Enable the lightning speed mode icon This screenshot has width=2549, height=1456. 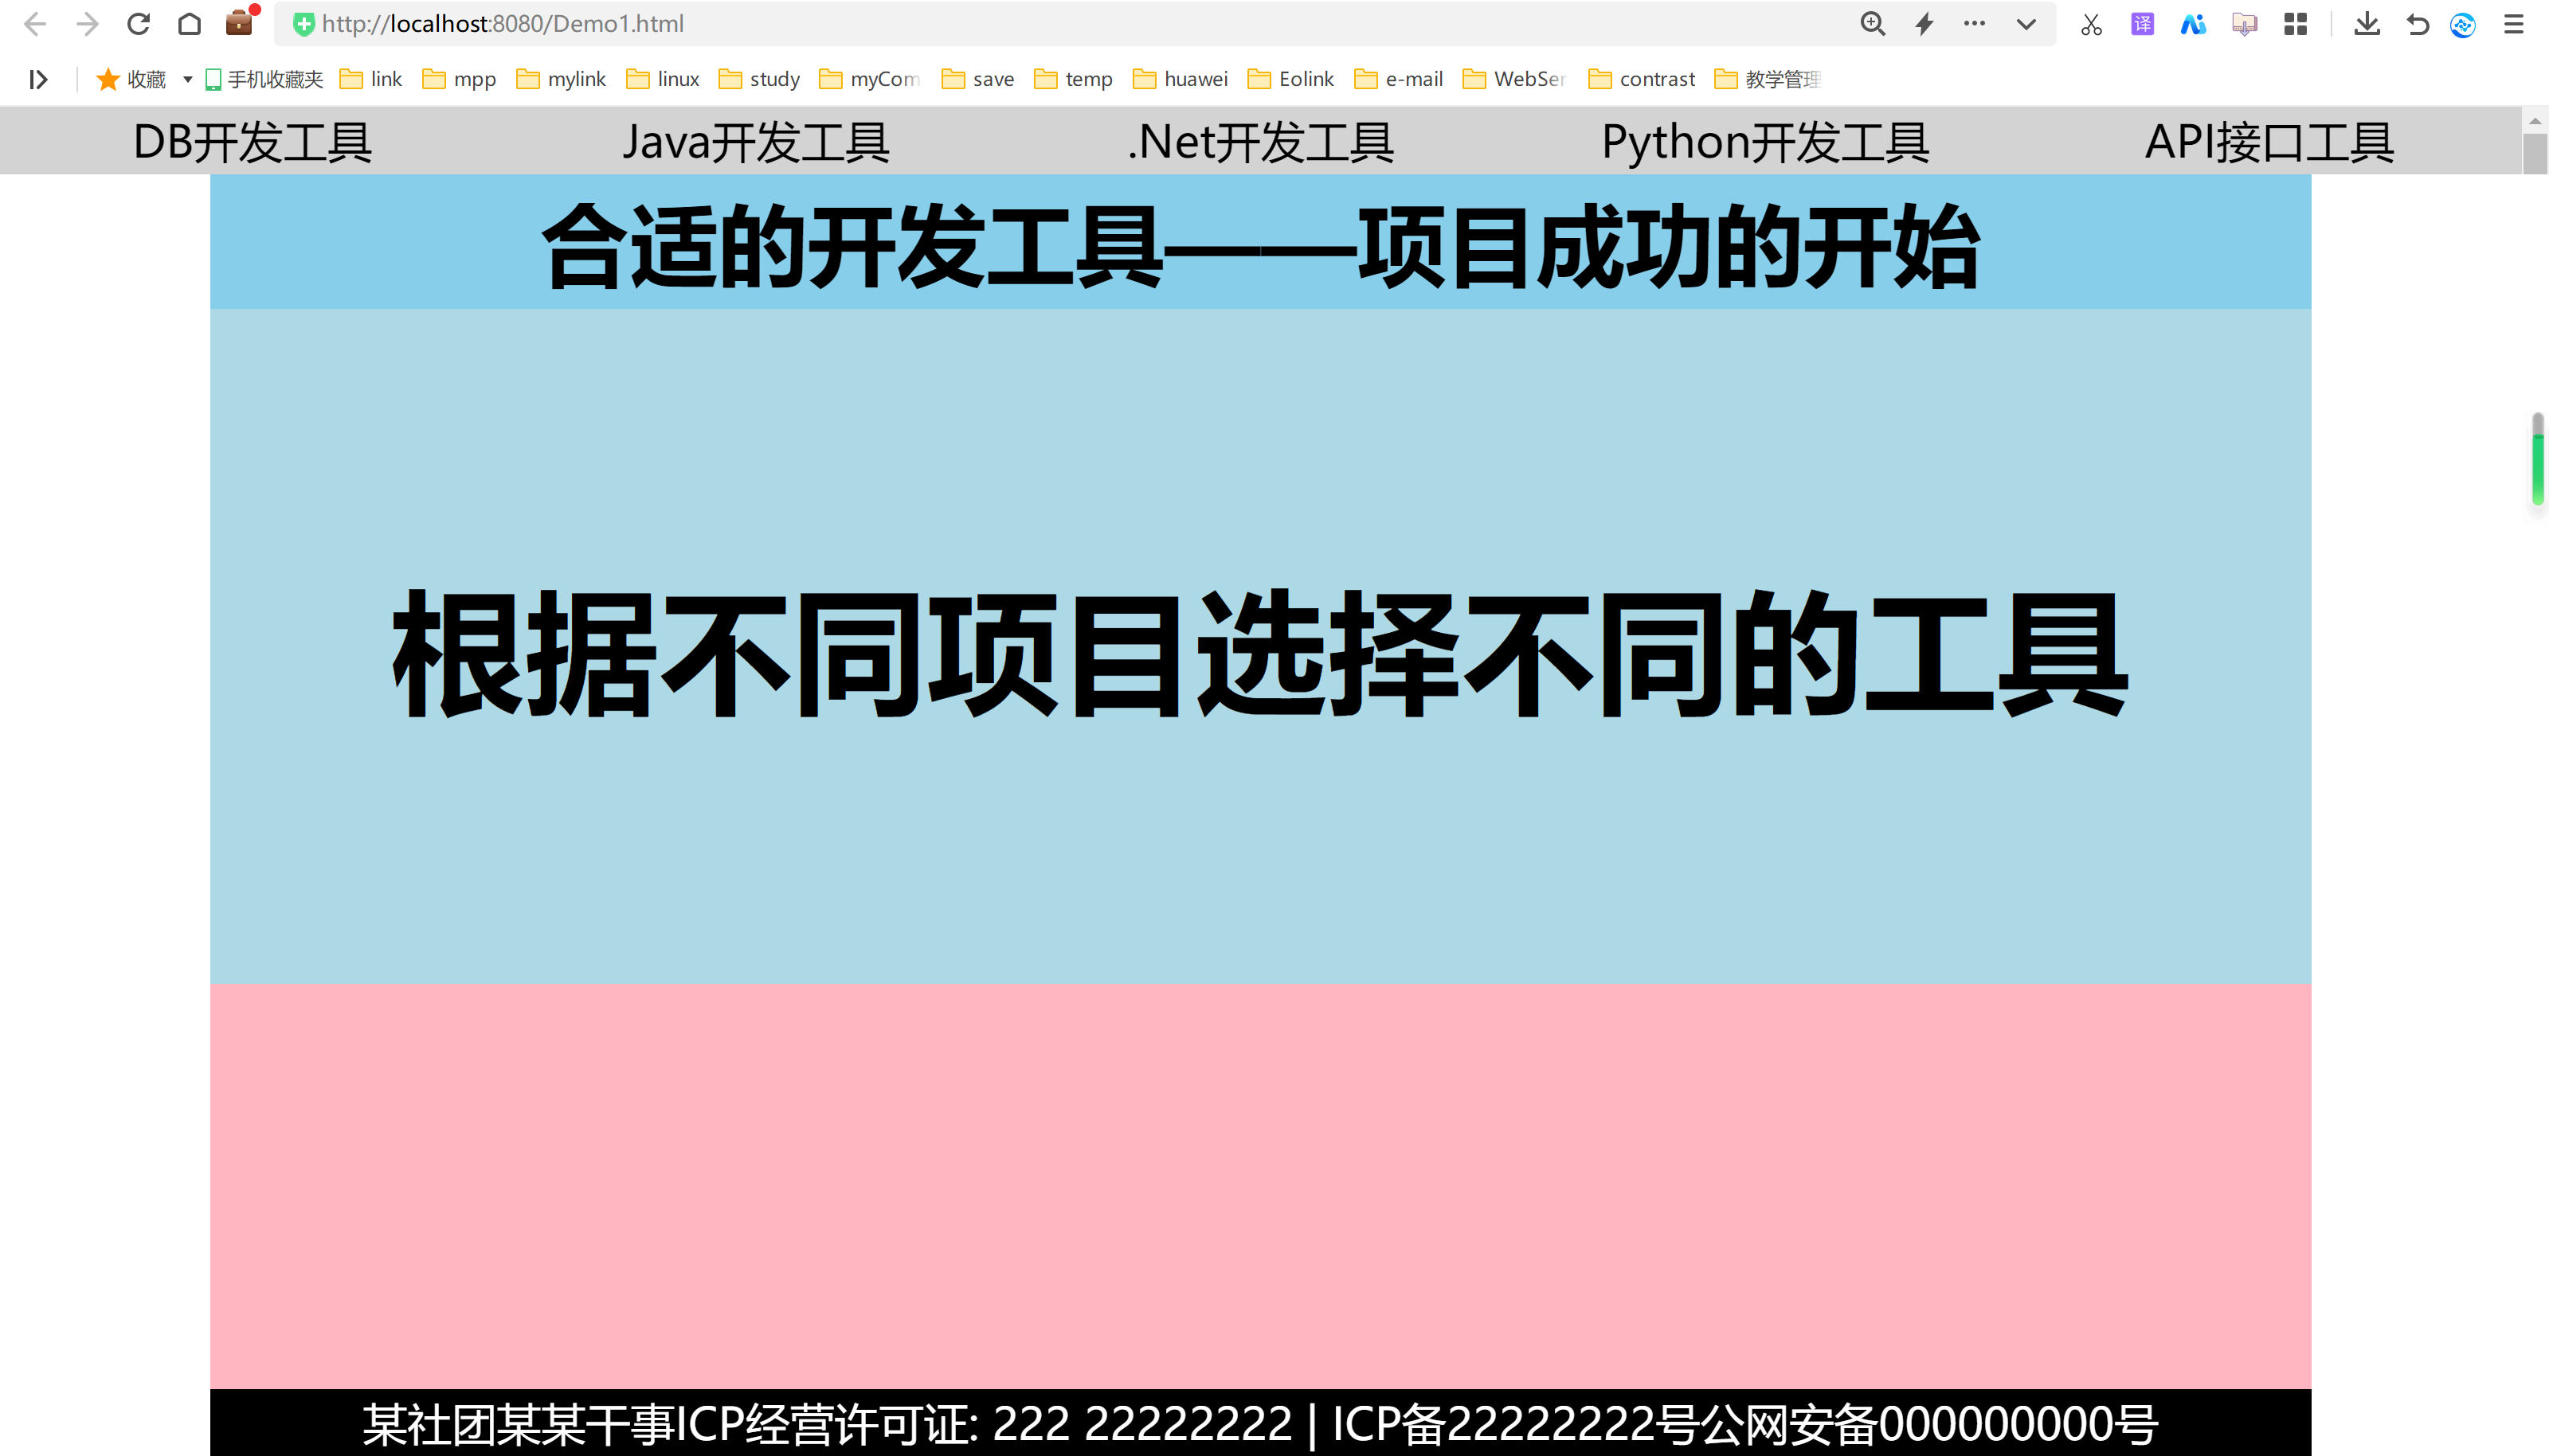tap(1924, 23)
